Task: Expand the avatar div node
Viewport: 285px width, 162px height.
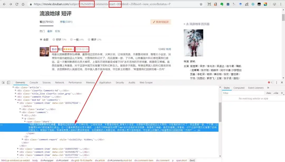Action: coord(20,109)
